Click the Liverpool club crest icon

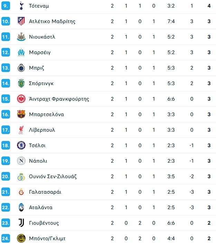(x=21, y=130)
